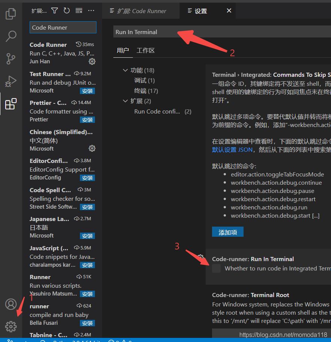This screenshot has width=331, height=342.
Task: Enable the Run In Terminal checkbox
Action: click(x=217, y=268)
